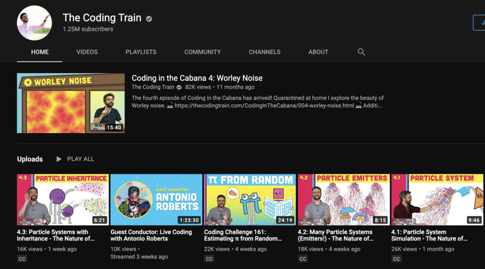Click '26K views • 1 month ago' text
The image size is (485, 269).
click(423, 249)
